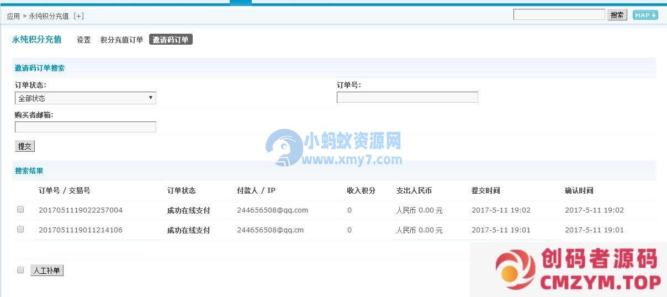Click the 永纯积分充值 breadcrumb link

click(x=49, y=16)
